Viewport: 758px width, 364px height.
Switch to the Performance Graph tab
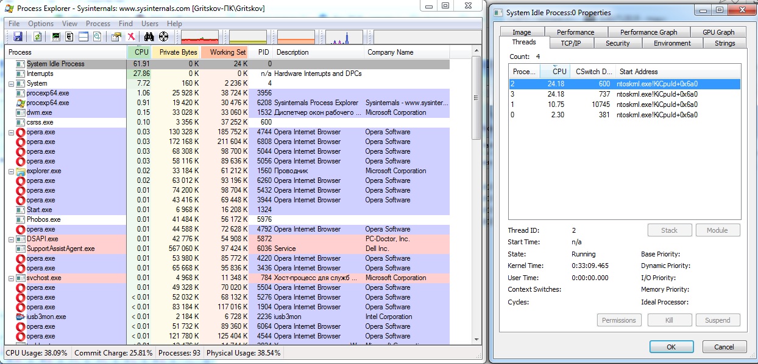[x=648, y=32]
